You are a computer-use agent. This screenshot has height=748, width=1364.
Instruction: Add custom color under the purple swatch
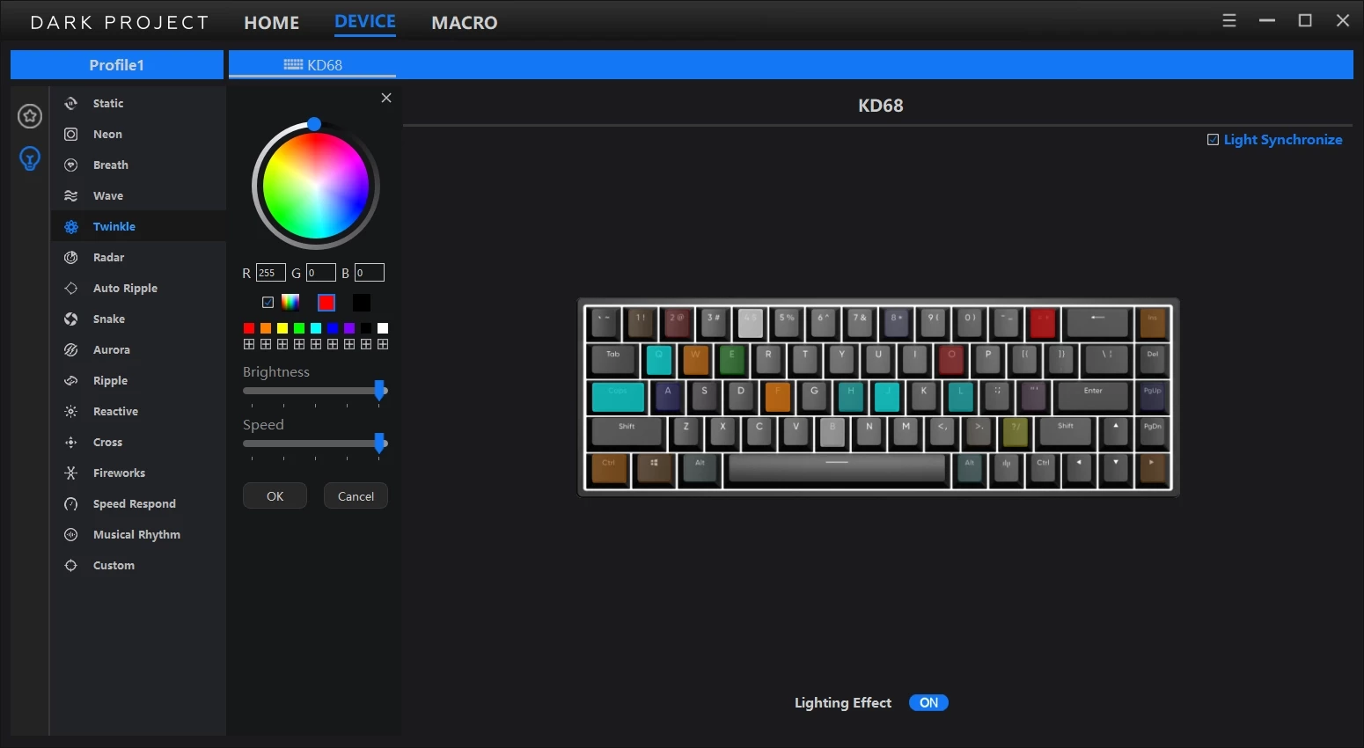tap(349, 344)
